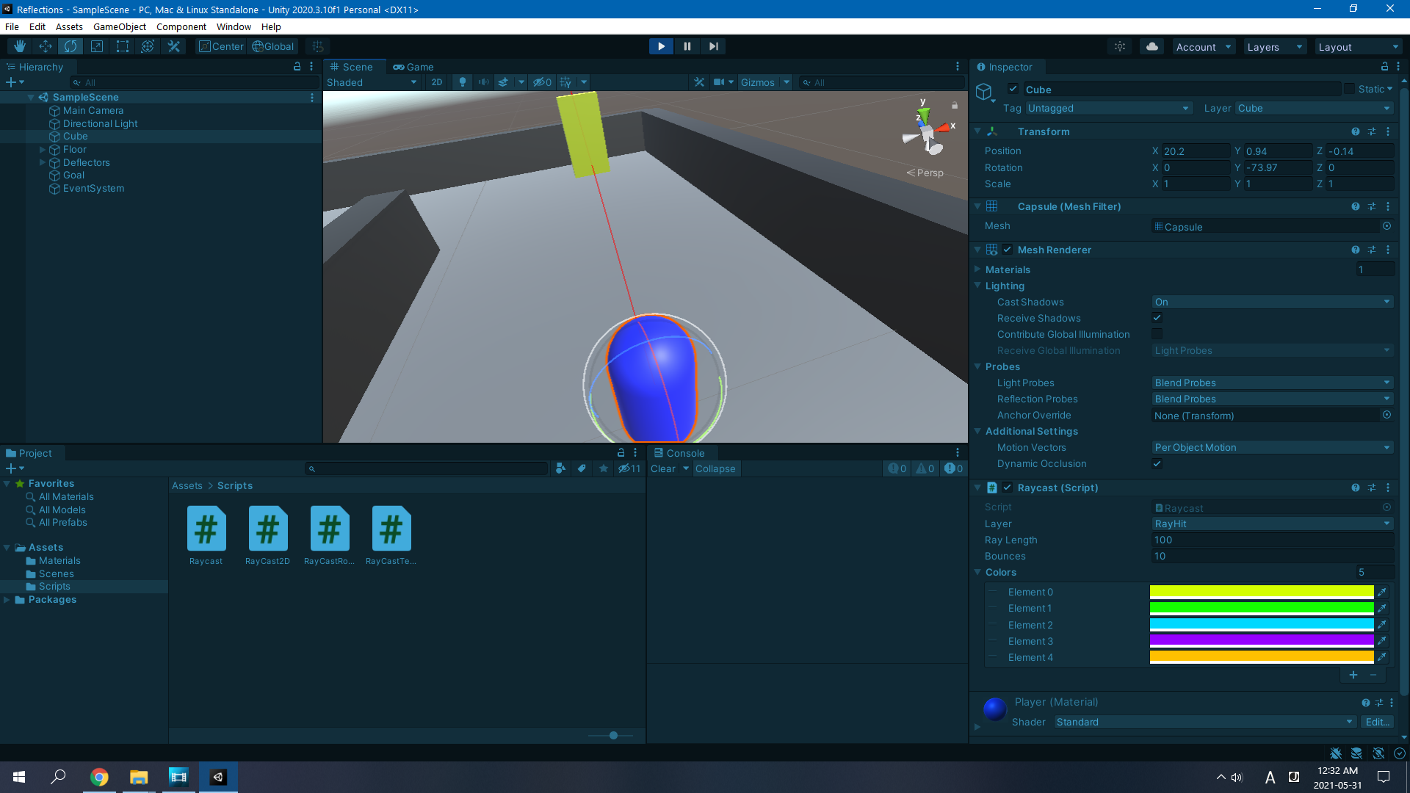Open the Layers dropdown in toolbar
The image size is (1410, 793).
click(1275, 47)
